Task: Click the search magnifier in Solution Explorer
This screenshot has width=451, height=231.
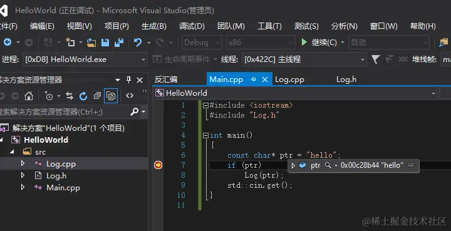Action: (134, 111)
